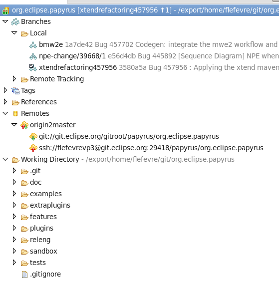Select the References node
Viewport: 279px width, 295px height.
[39, 102]
